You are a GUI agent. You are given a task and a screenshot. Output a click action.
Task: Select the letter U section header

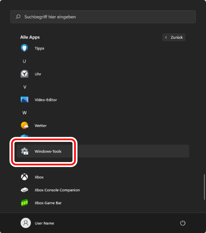click(24, 61)
